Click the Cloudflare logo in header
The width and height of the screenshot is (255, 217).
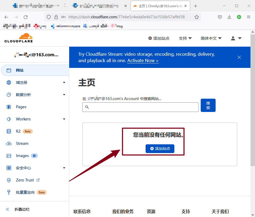(x=19, y=38)
